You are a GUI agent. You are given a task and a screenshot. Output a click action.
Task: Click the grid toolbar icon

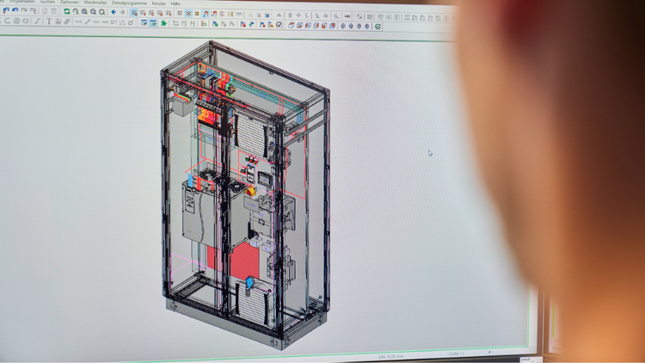pos(180,14)
